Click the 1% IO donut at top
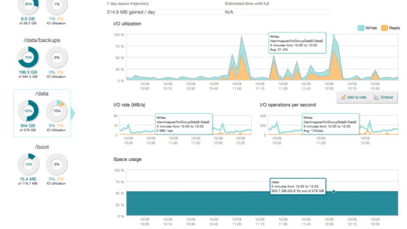407x229 pixels. (57, 5)
